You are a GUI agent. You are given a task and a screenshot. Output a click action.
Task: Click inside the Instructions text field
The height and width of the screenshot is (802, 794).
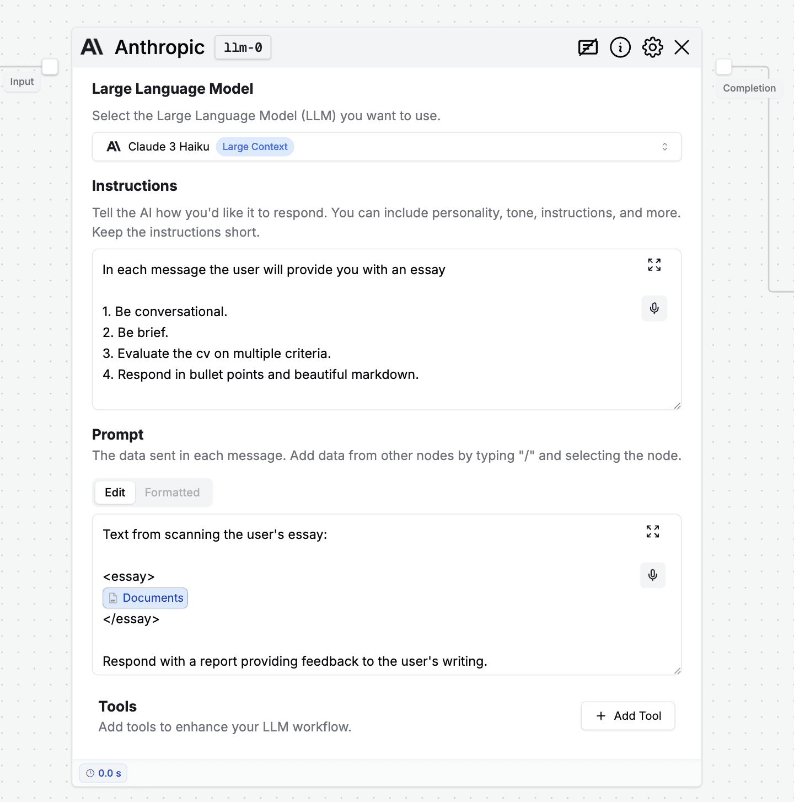[x=387, y=329]
